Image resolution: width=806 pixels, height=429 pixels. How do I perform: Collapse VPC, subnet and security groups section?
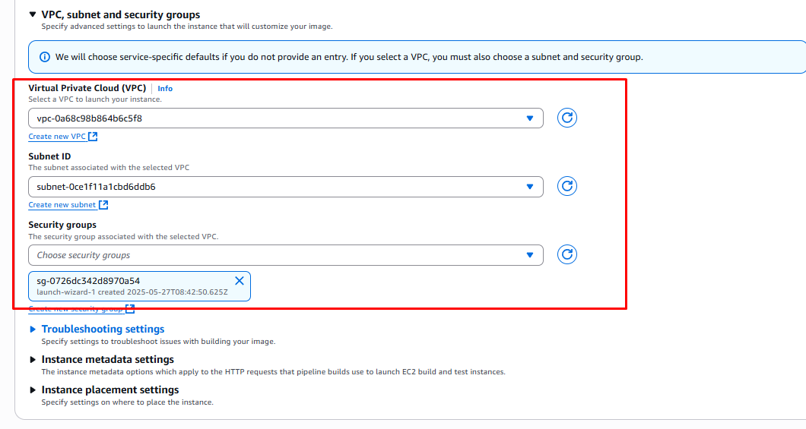pyautogui.click(x=33, y=14)
